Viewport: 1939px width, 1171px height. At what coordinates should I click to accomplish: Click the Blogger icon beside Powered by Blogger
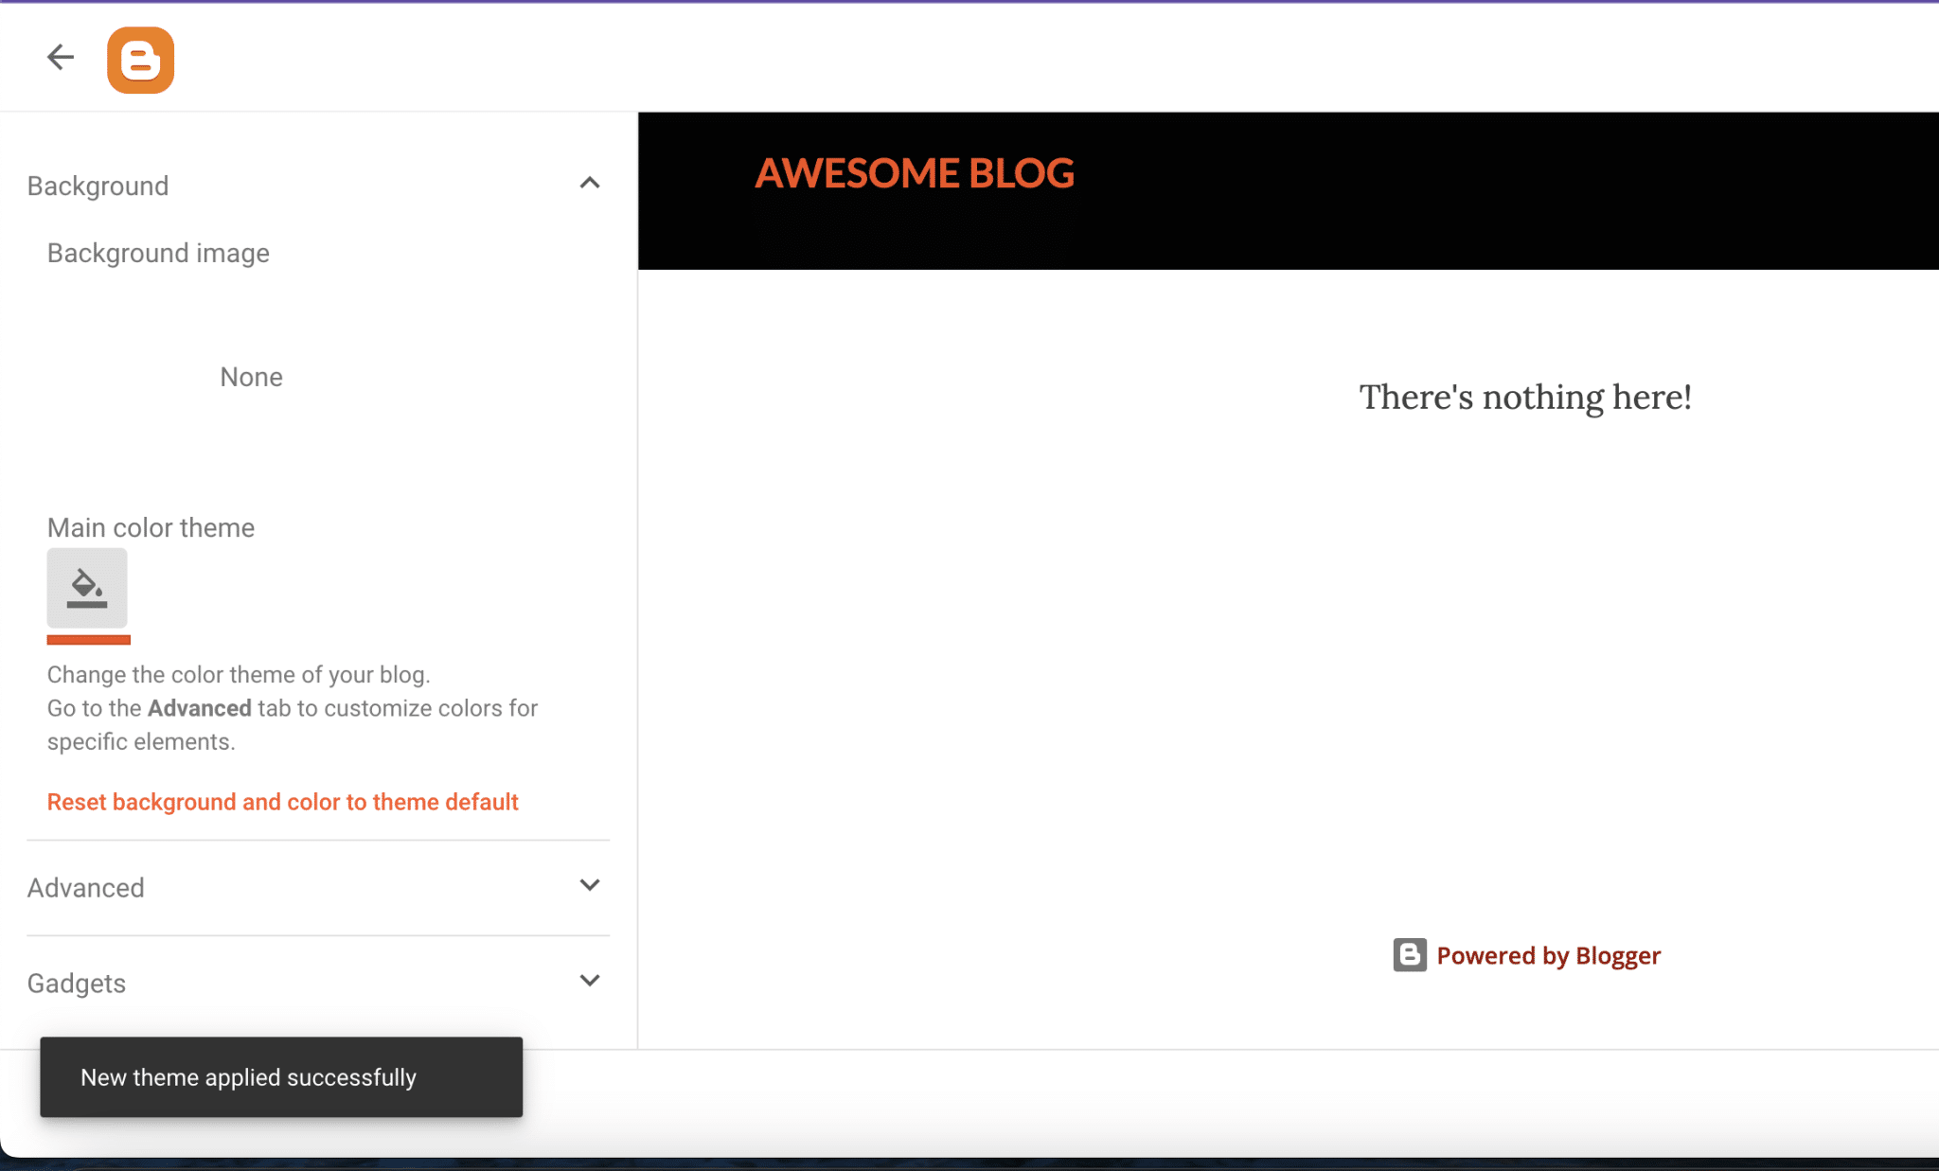click(1408, 955)
